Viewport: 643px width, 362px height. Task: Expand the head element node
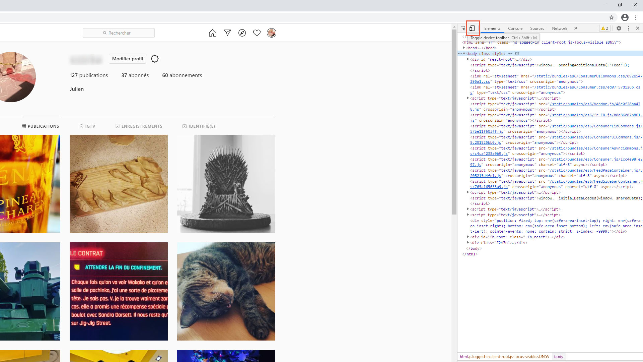coord(464,48)
